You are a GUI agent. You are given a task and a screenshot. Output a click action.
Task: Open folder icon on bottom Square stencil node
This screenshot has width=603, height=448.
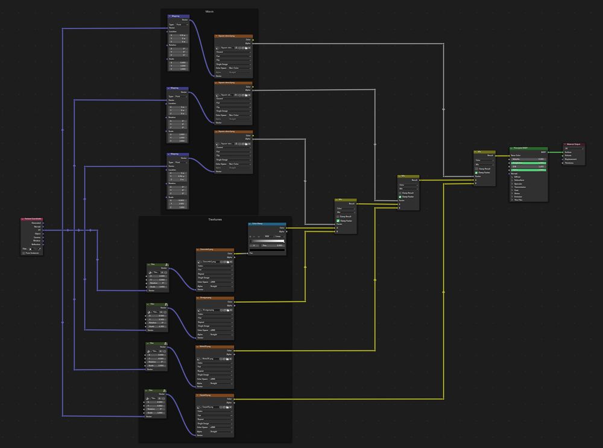coord(246,143)
